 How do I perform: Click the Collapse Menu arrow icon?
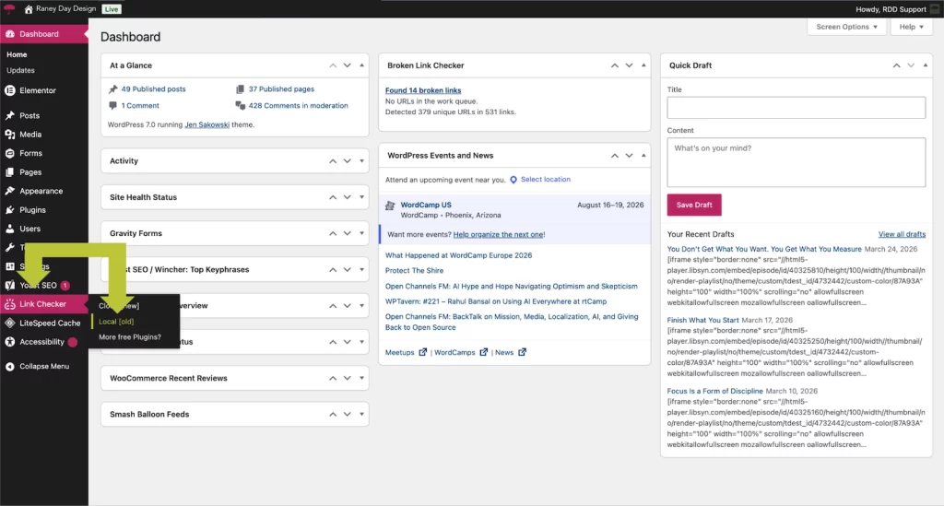[9, 367]
